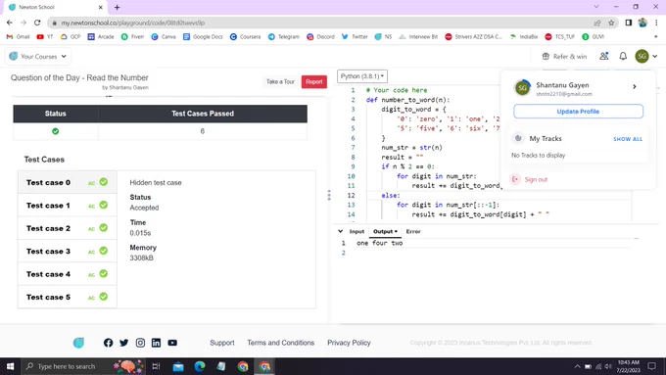Open Refer & win
This screenshot has width=666, height=375.
(x=564, y=56)
